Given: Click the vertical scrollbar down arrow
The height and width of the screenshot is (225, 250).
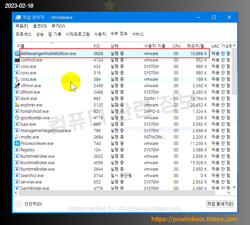Looking at the screenshot, I should click(234, 187).
